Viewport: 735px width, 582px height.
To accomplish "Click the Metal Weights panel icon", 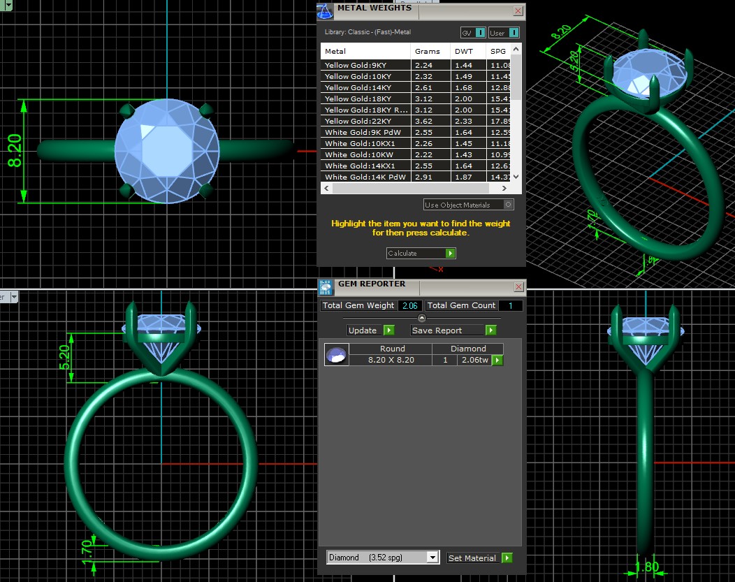I will 325,10.
